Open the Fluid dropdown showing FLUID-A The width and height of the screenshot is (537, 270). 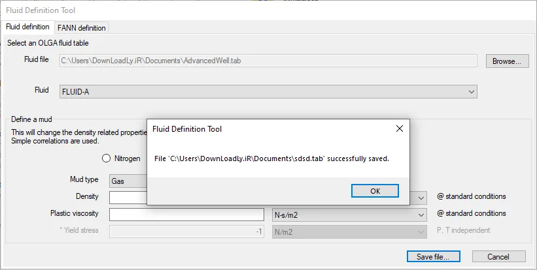tap(268, 91)
